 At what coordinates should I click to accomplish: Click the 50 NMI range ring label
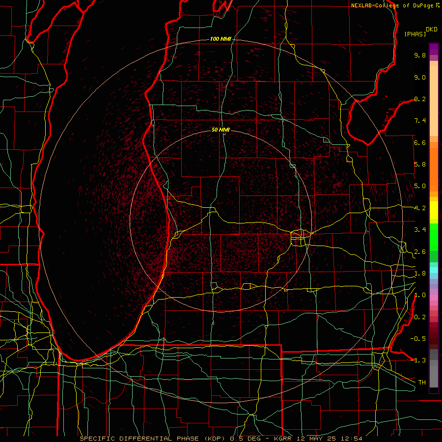tap(221, 130)
